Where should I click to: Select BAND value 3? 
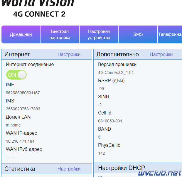point(99,137)
